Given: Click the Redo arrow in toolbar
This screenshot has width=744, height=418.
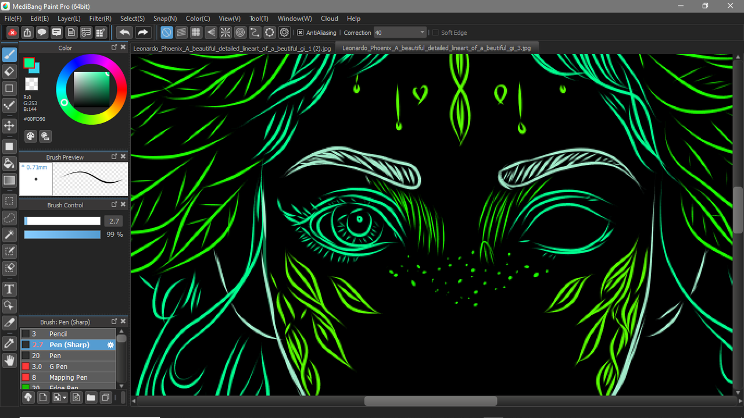Looking at the screenshot, I should click(143, 33).
